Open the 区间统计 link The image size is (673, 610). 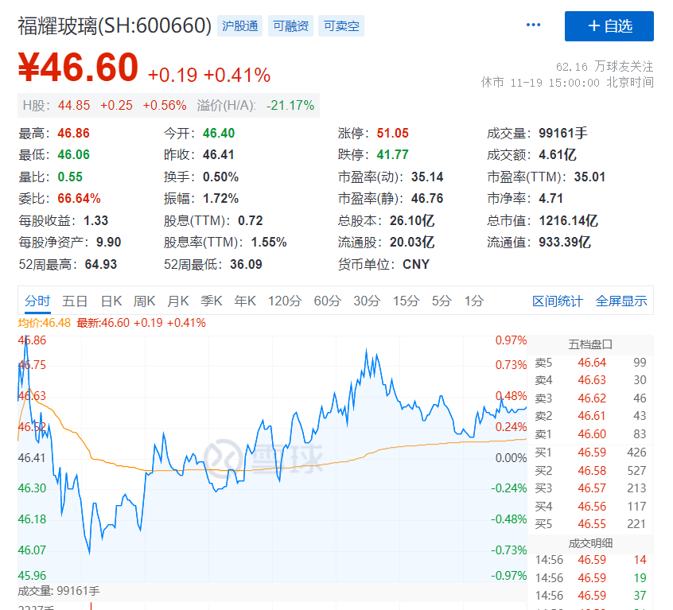point(558,301)
